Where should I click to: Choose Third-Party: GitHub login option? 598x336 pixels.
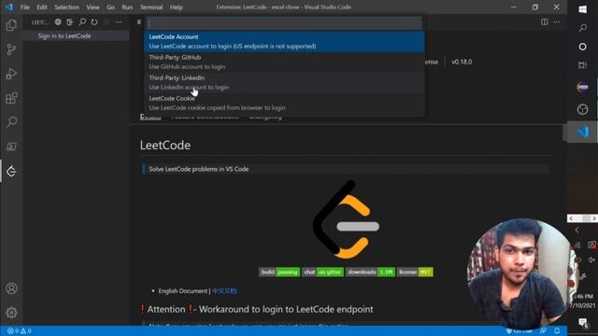point(284,63)
